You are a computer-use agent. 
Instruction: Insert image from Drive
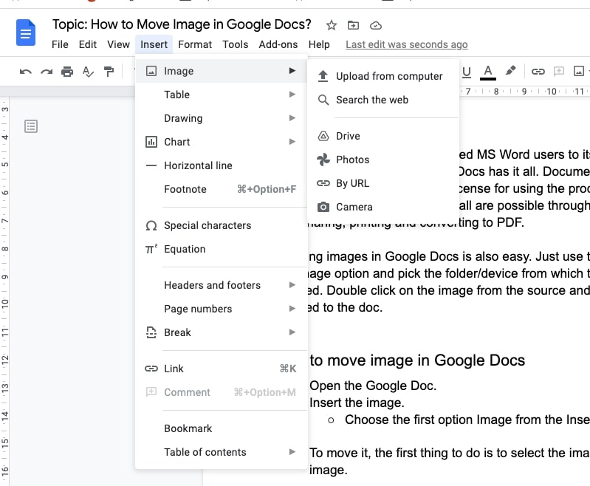[383, 136]
